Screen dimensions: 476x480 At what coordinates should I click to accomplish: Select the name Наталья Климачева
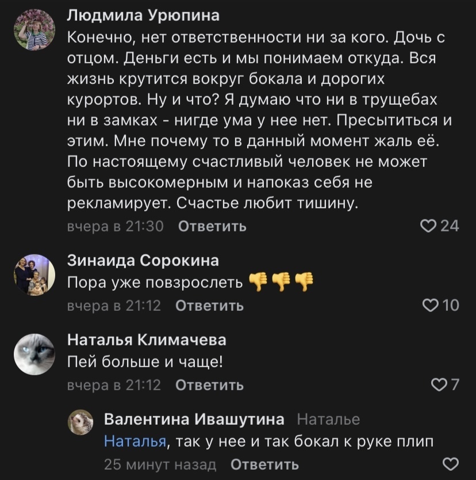[x=147, y=340]
